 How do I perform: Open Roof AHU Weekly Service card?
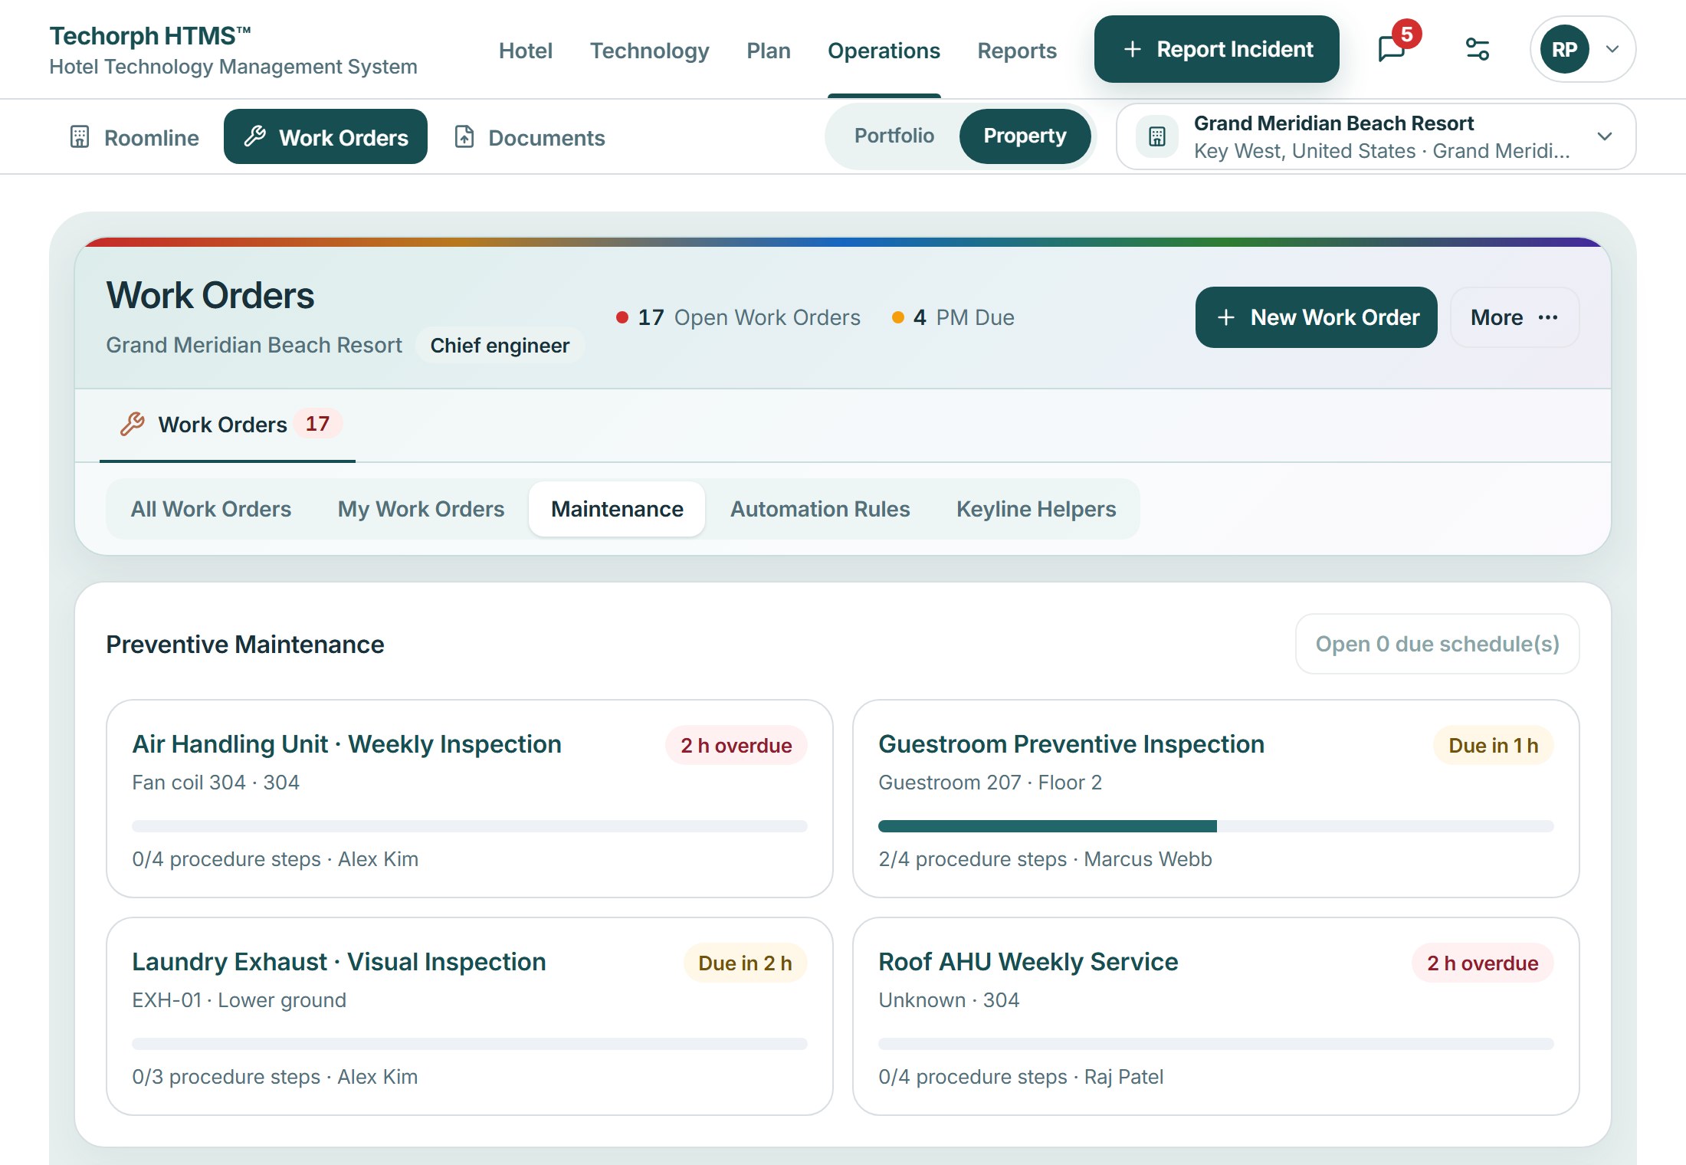[1215, 1016]
